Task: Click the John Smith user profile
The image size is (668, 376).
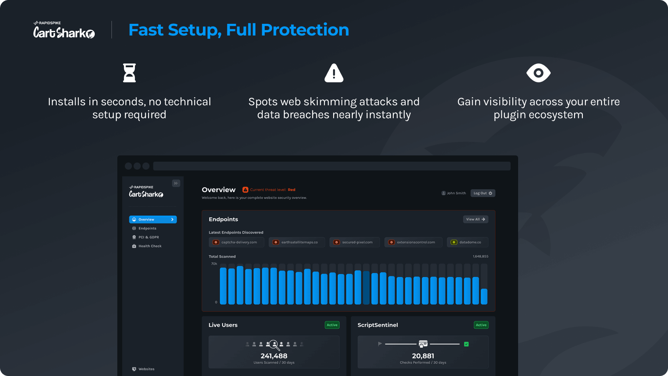Action: pyautogui.click(x=454, y=193)
